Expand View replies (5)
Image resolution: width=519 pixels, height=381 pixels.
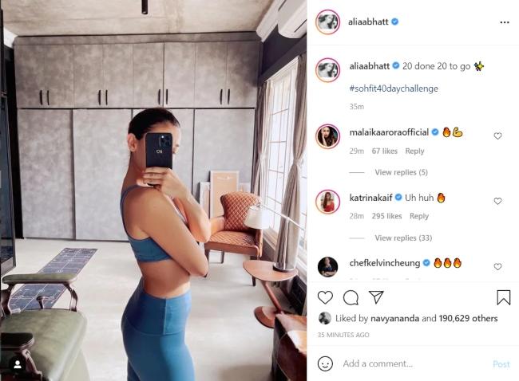click(401, 172)
